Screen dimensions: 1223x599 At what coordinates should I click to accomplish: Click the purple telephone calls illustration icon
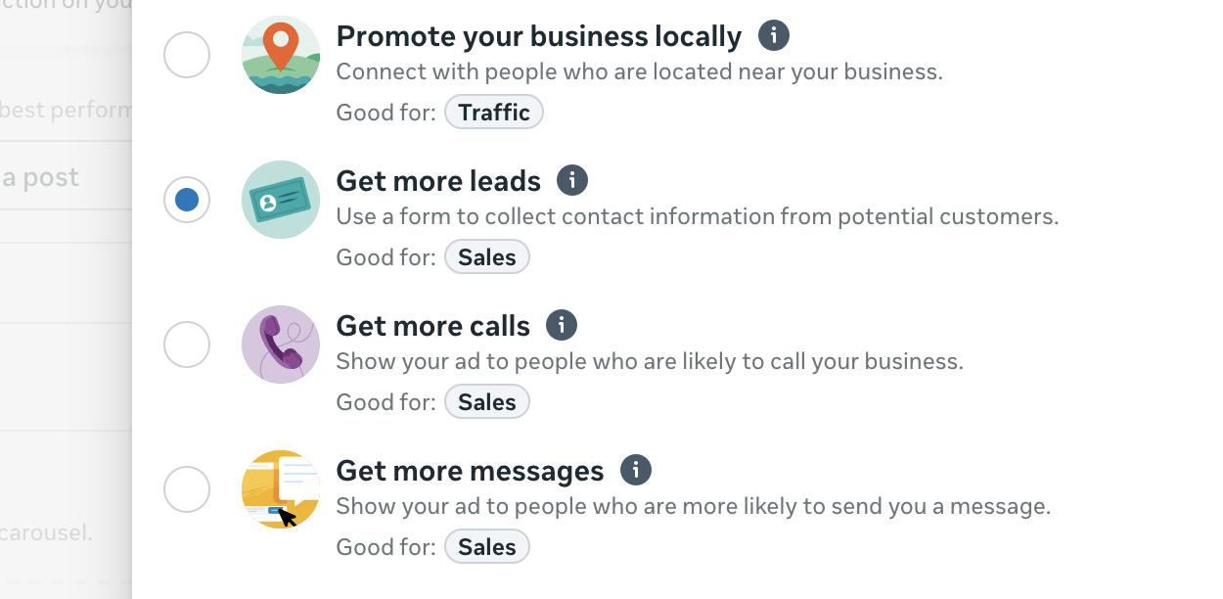click(281, 345)
